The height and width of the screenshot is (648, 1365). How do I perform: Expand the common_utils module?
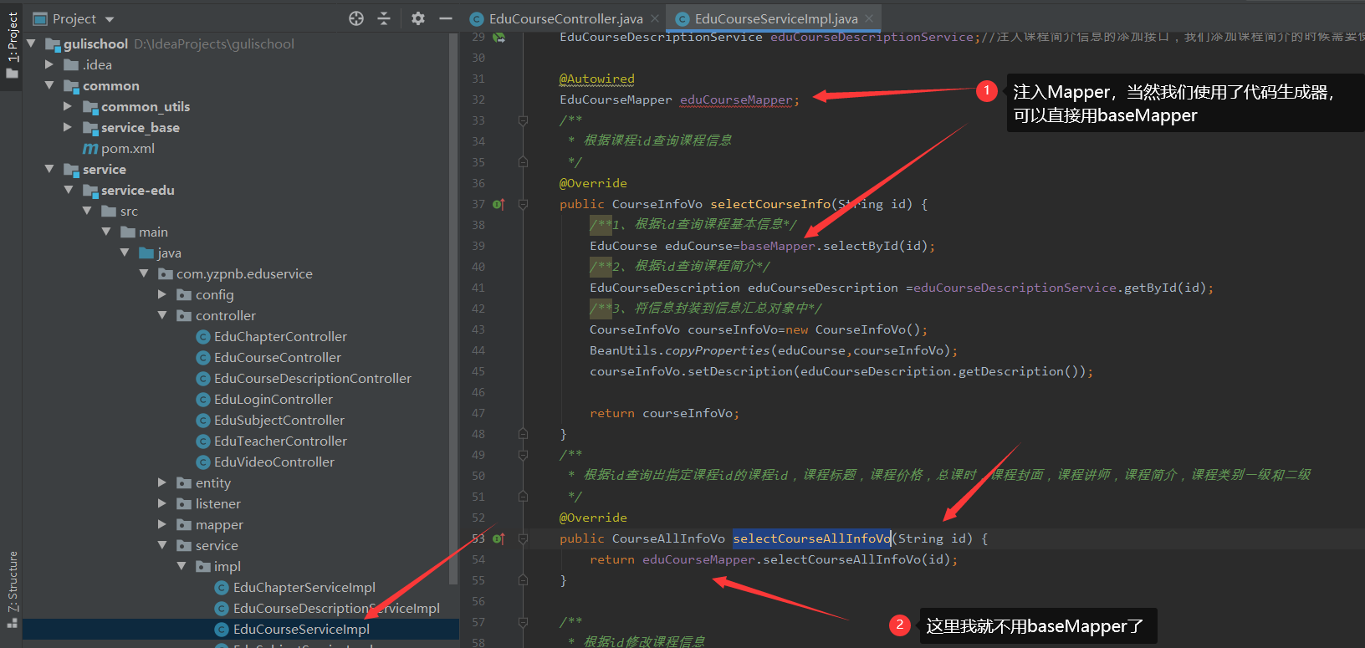[68, 106]
